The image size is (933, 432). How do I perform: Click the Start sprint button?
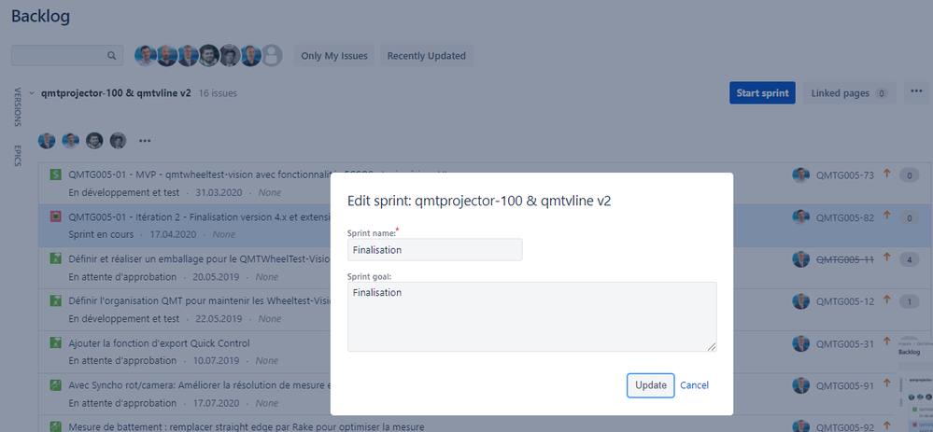[762, 92]
